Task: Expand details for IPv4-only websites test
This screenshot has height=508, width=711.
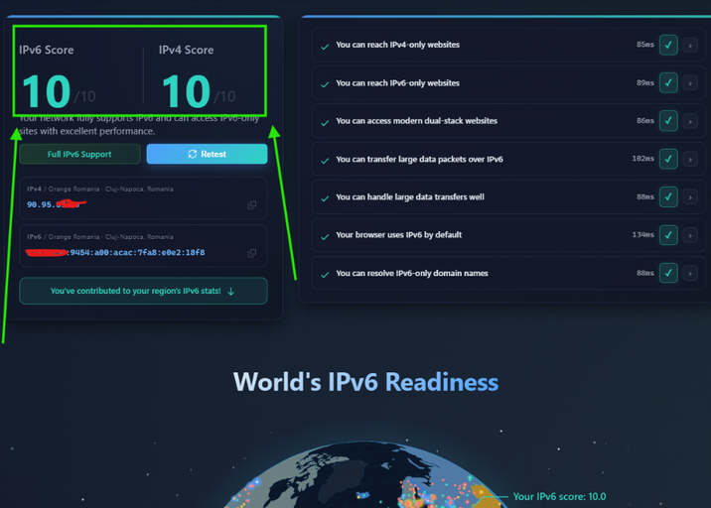Action: [x=690, y=46]
